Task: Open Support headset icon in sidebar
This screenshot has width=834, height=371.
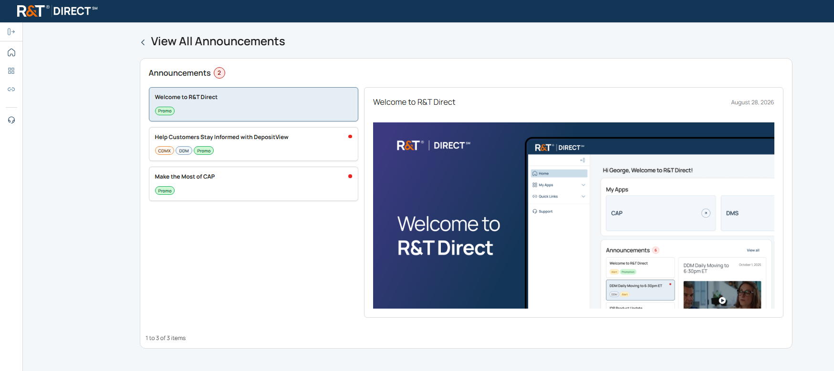Action: point(11,120)
